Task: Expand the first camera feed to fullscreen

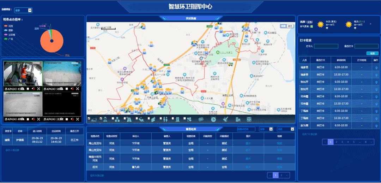Action: click(x=38, y=89)
